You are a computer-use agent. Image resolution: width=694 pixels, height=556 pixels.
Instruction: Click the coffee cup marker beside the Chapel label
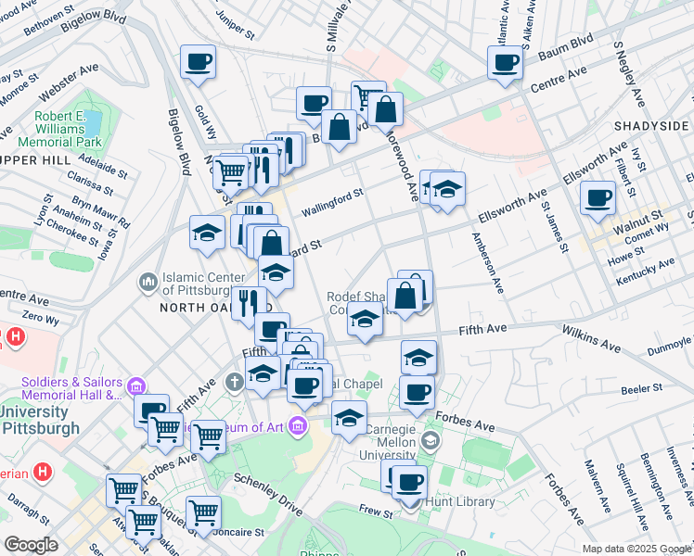point(304,387)
